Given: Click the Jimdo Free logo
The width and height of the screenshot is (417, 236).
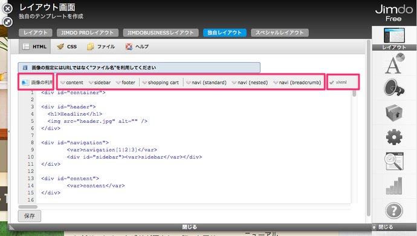Looking at the screenshot, I should [394, 13].
